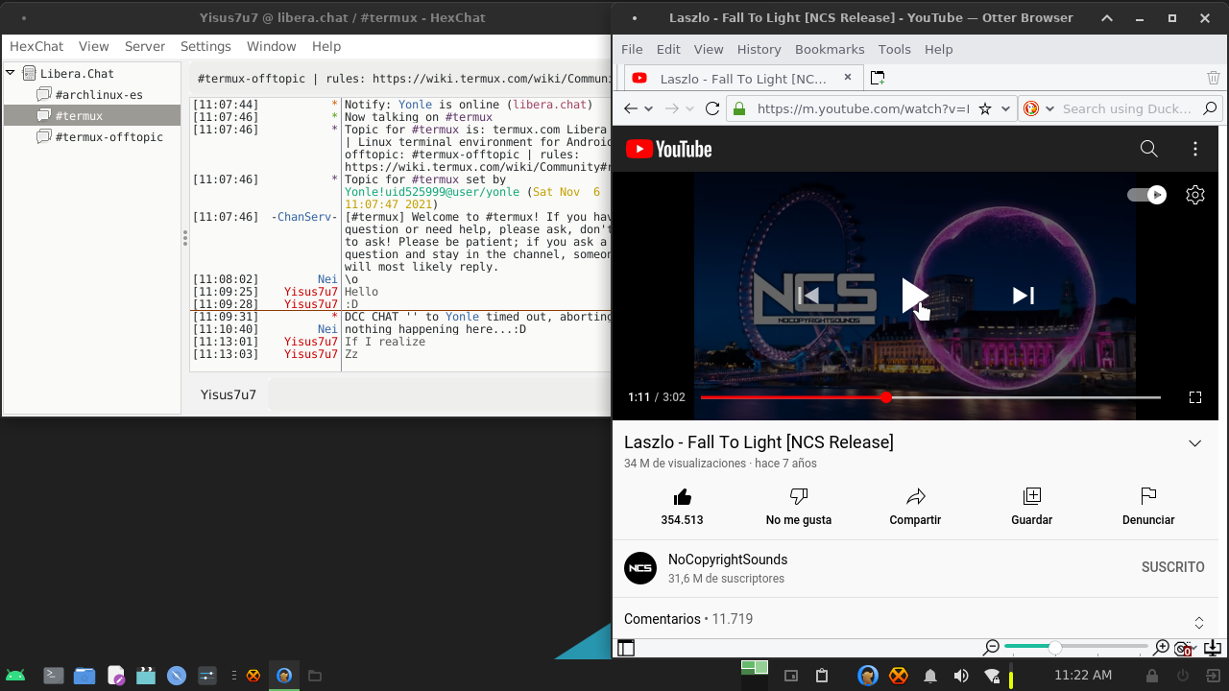
Task: Click the search magnifier in browser search box
Action: click(x=1210, y=108)
